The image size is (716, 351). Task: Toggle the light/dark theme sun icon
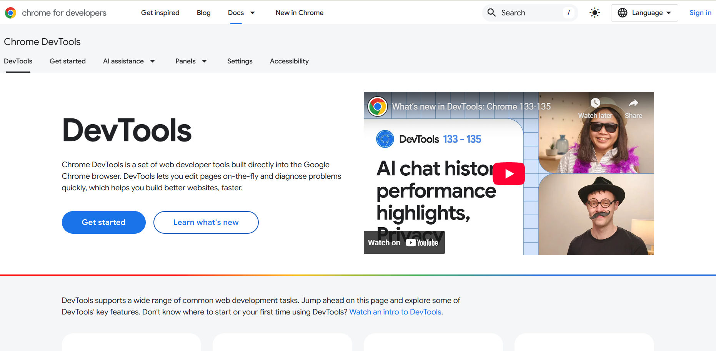[x=594, y=12]
